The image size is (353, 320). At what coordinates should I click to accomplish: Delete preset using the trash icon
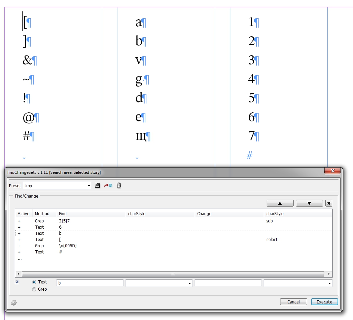119,186
